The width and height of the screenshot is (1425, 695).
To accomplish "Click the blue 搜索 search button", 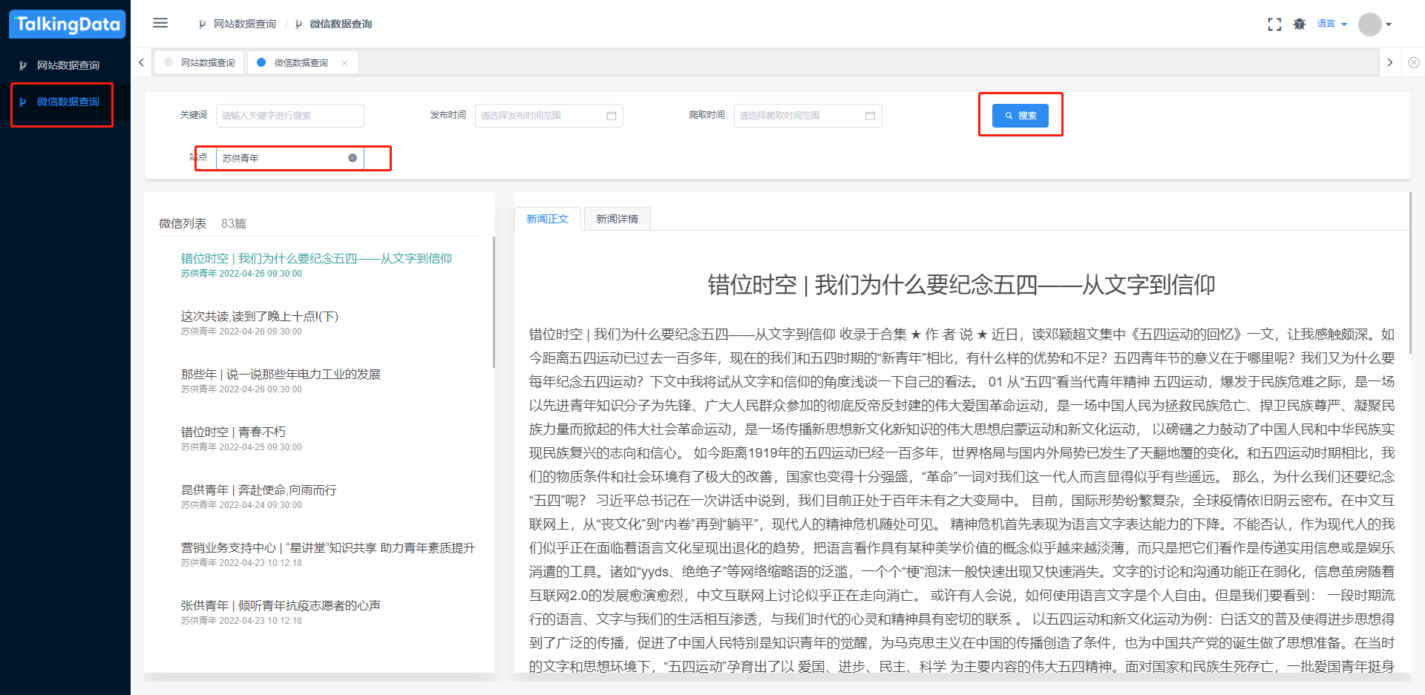I will [1021, 116].
